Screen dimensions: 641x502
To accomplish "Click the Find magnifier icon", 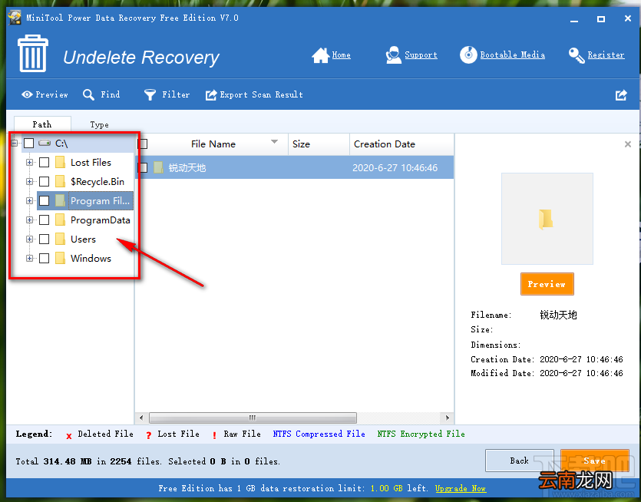I will [x=88, y=95].
